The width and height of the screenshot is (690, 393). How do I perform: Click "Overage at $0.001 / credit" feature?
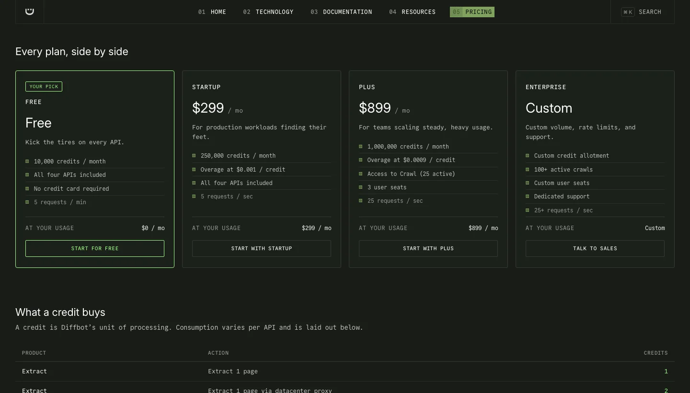click(x=243, y=170)
